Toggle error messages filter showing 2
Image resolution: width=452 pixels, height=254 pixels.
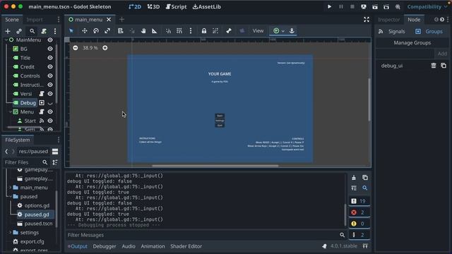tap(359, 212)
